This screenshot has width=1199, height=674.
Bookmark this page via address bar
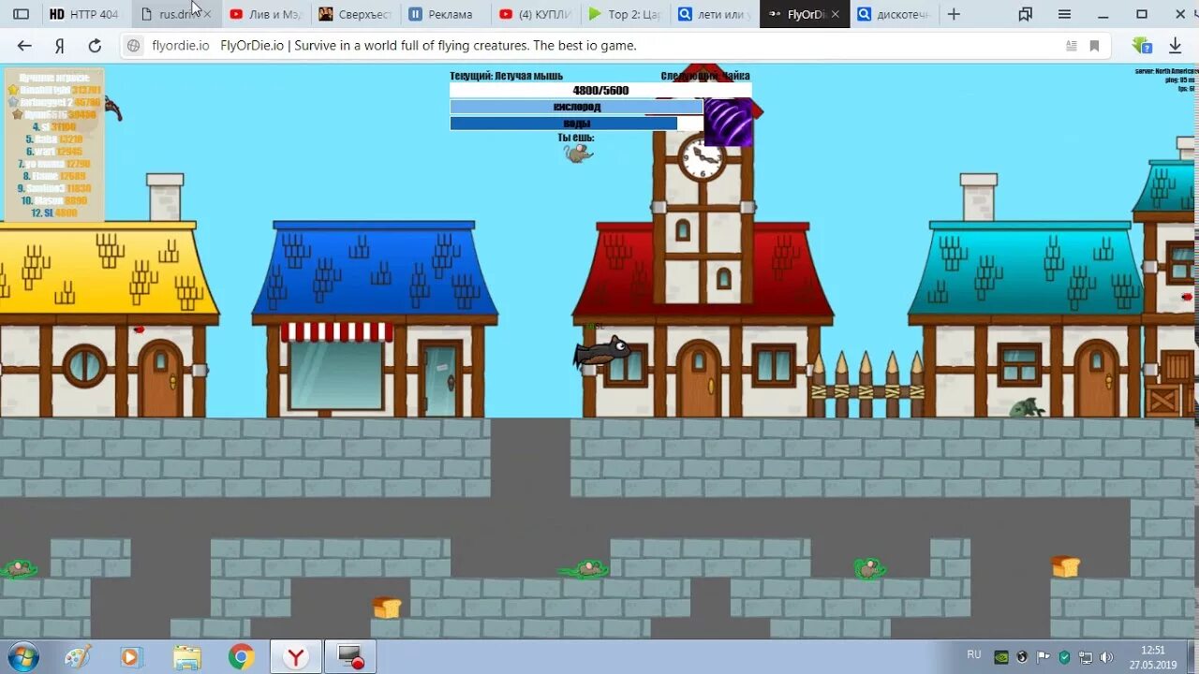coord(1094,45)
